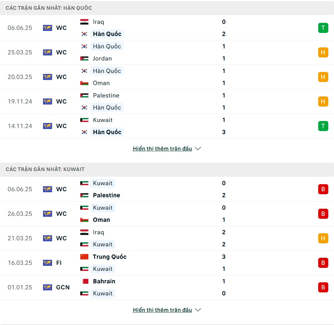Open the Palestine team in Kuwait section
Screen dimensions: 334x325
pos(107,195)
